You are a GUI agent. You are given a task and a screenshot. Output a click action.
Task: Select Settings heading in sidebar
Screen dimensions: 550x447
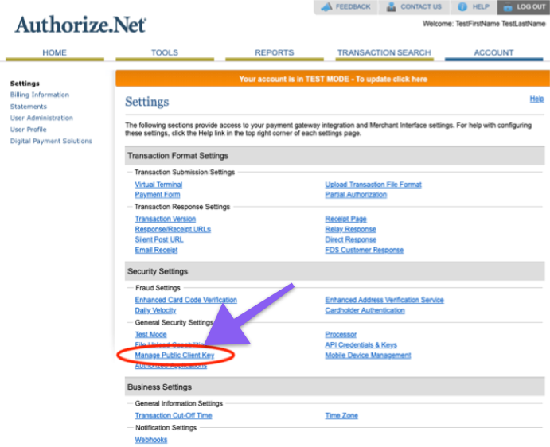tap(25, 84)
